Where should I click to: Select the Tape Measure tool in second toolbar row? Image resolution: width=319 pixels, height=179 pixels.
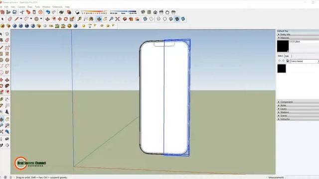click(x=79, y=19)
